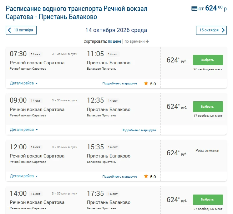The height and width of the screenshot is (214, 233).
Task: Click the orange rating star on 07:30 trip
Action: tap(146, 83)
